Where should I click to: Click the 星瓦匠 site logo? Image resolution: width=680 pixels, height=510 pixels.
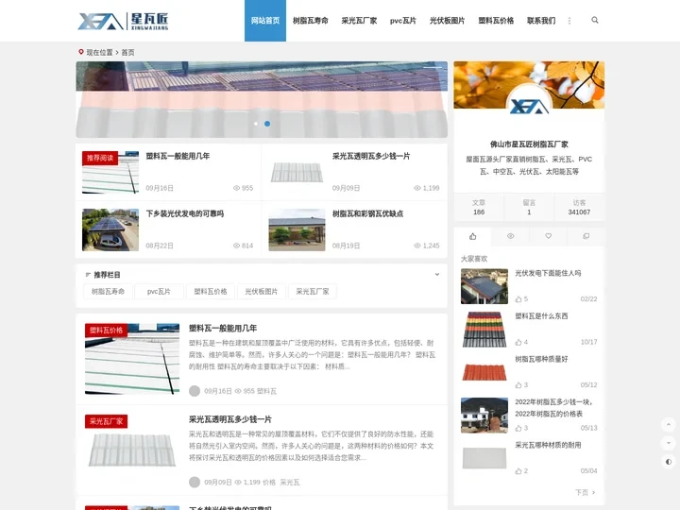123,21
